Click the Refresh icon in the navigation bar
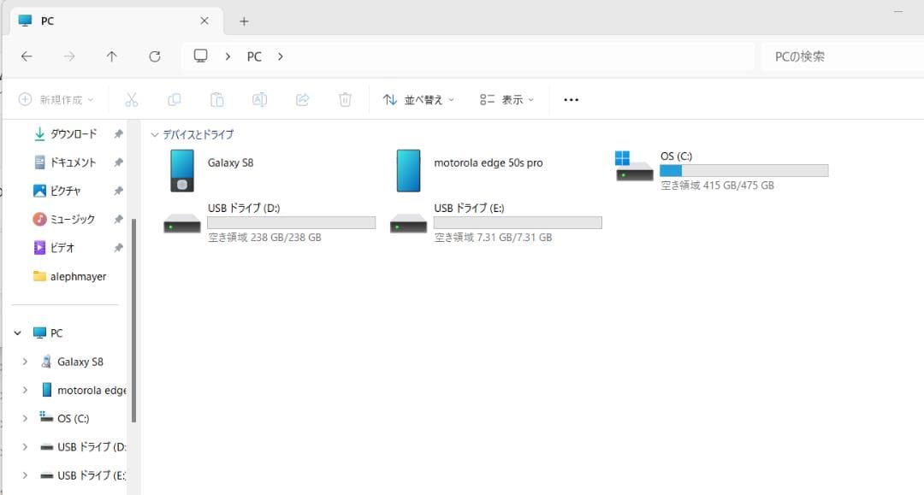The height and width of the screenshot is (495, 924). pos(155,56)
